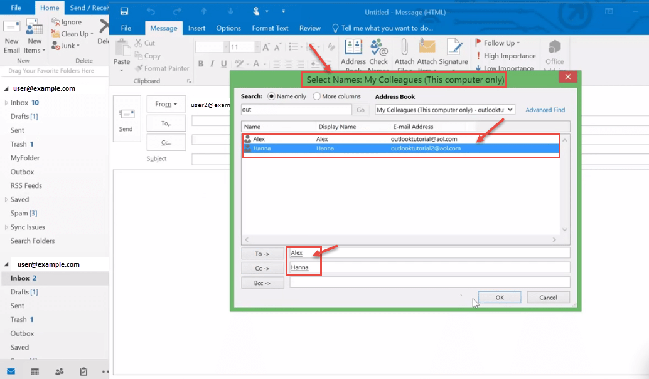
Task: Activate the Format Painter
Action: (x=162, y=68)
